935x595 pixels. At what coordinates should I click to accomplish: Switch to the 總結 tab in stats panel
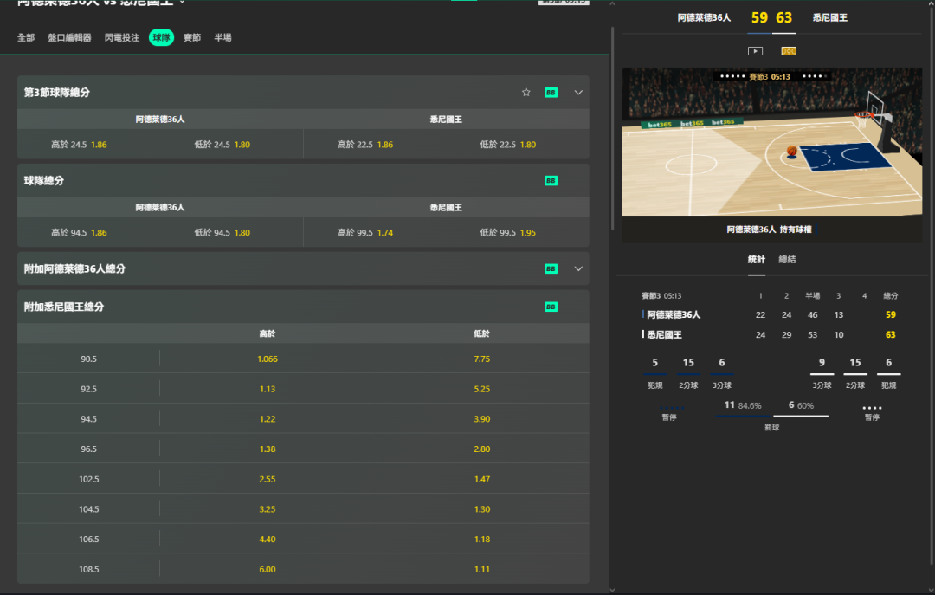pyautogui.click(x=787, y=259)
